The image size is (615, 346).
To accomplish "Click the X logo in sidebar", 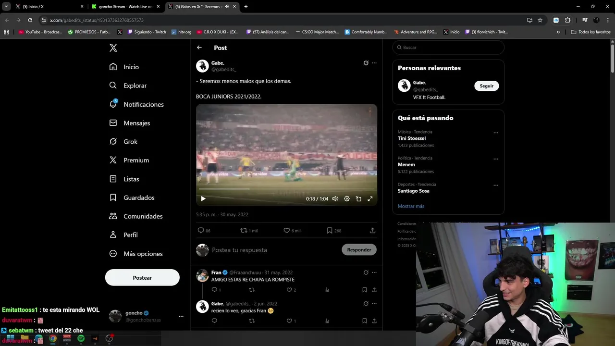I will click(x=113, y=48).
